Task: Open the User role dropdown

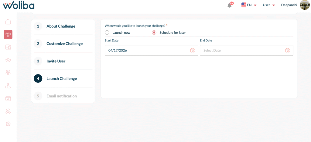Action: 269,5
